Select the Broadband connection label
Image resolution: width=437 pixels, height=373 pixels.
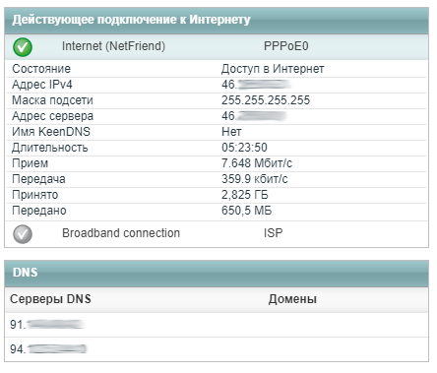point(121,233)
